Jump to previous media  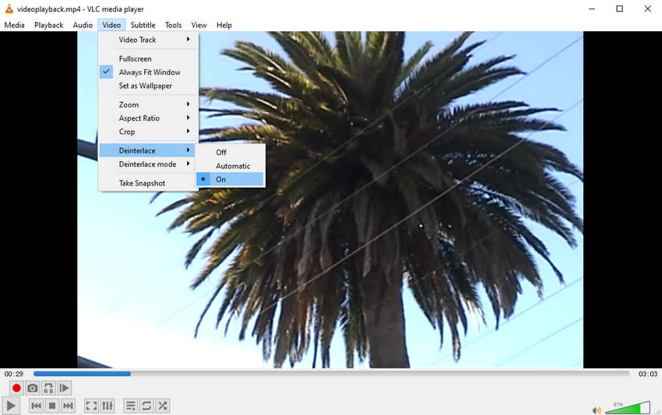[36, 406]
